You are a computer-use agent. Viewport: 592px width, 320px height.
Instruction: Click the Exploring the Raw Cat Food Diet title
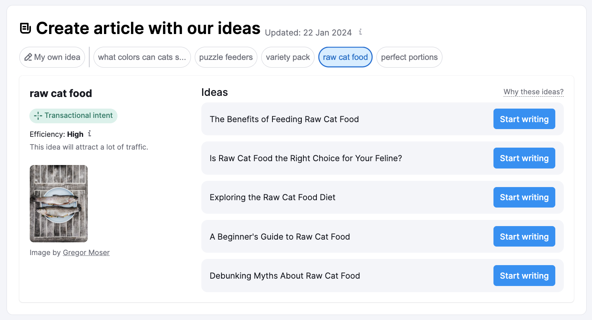272,197
